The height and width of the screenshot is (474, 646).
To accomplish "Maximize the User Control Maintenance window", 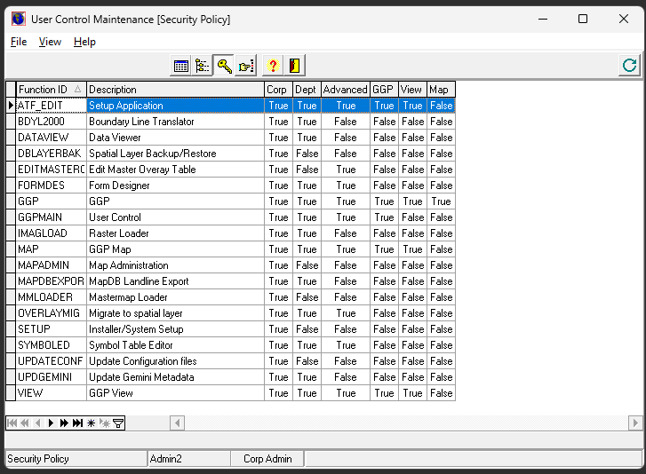I will [583, 19].
